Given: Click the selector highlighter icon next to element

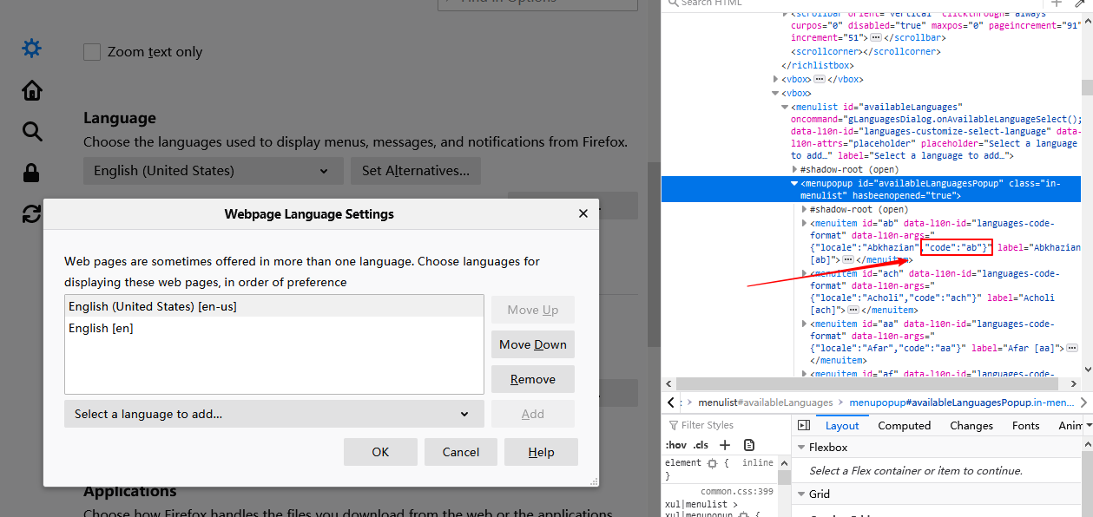Looking at the screenshot, I should coord(713,463).
